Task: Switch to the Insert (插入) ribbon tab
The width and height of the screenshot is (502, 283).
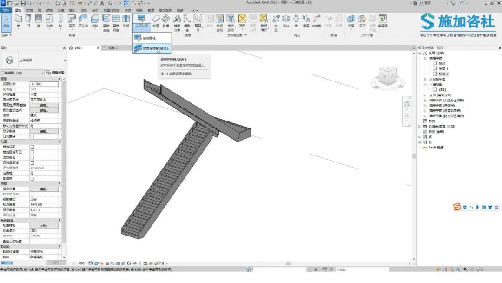Action: [73, 10]
